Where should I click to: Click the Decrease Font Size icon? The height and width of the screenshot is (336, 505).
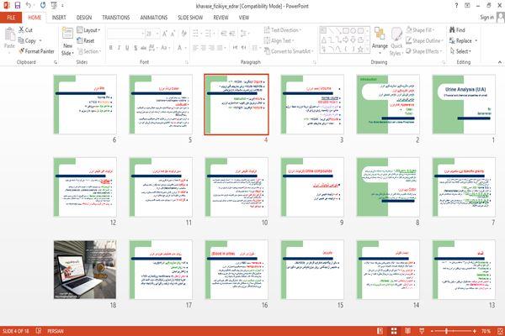pyautogui.click(x=173, y=34)
